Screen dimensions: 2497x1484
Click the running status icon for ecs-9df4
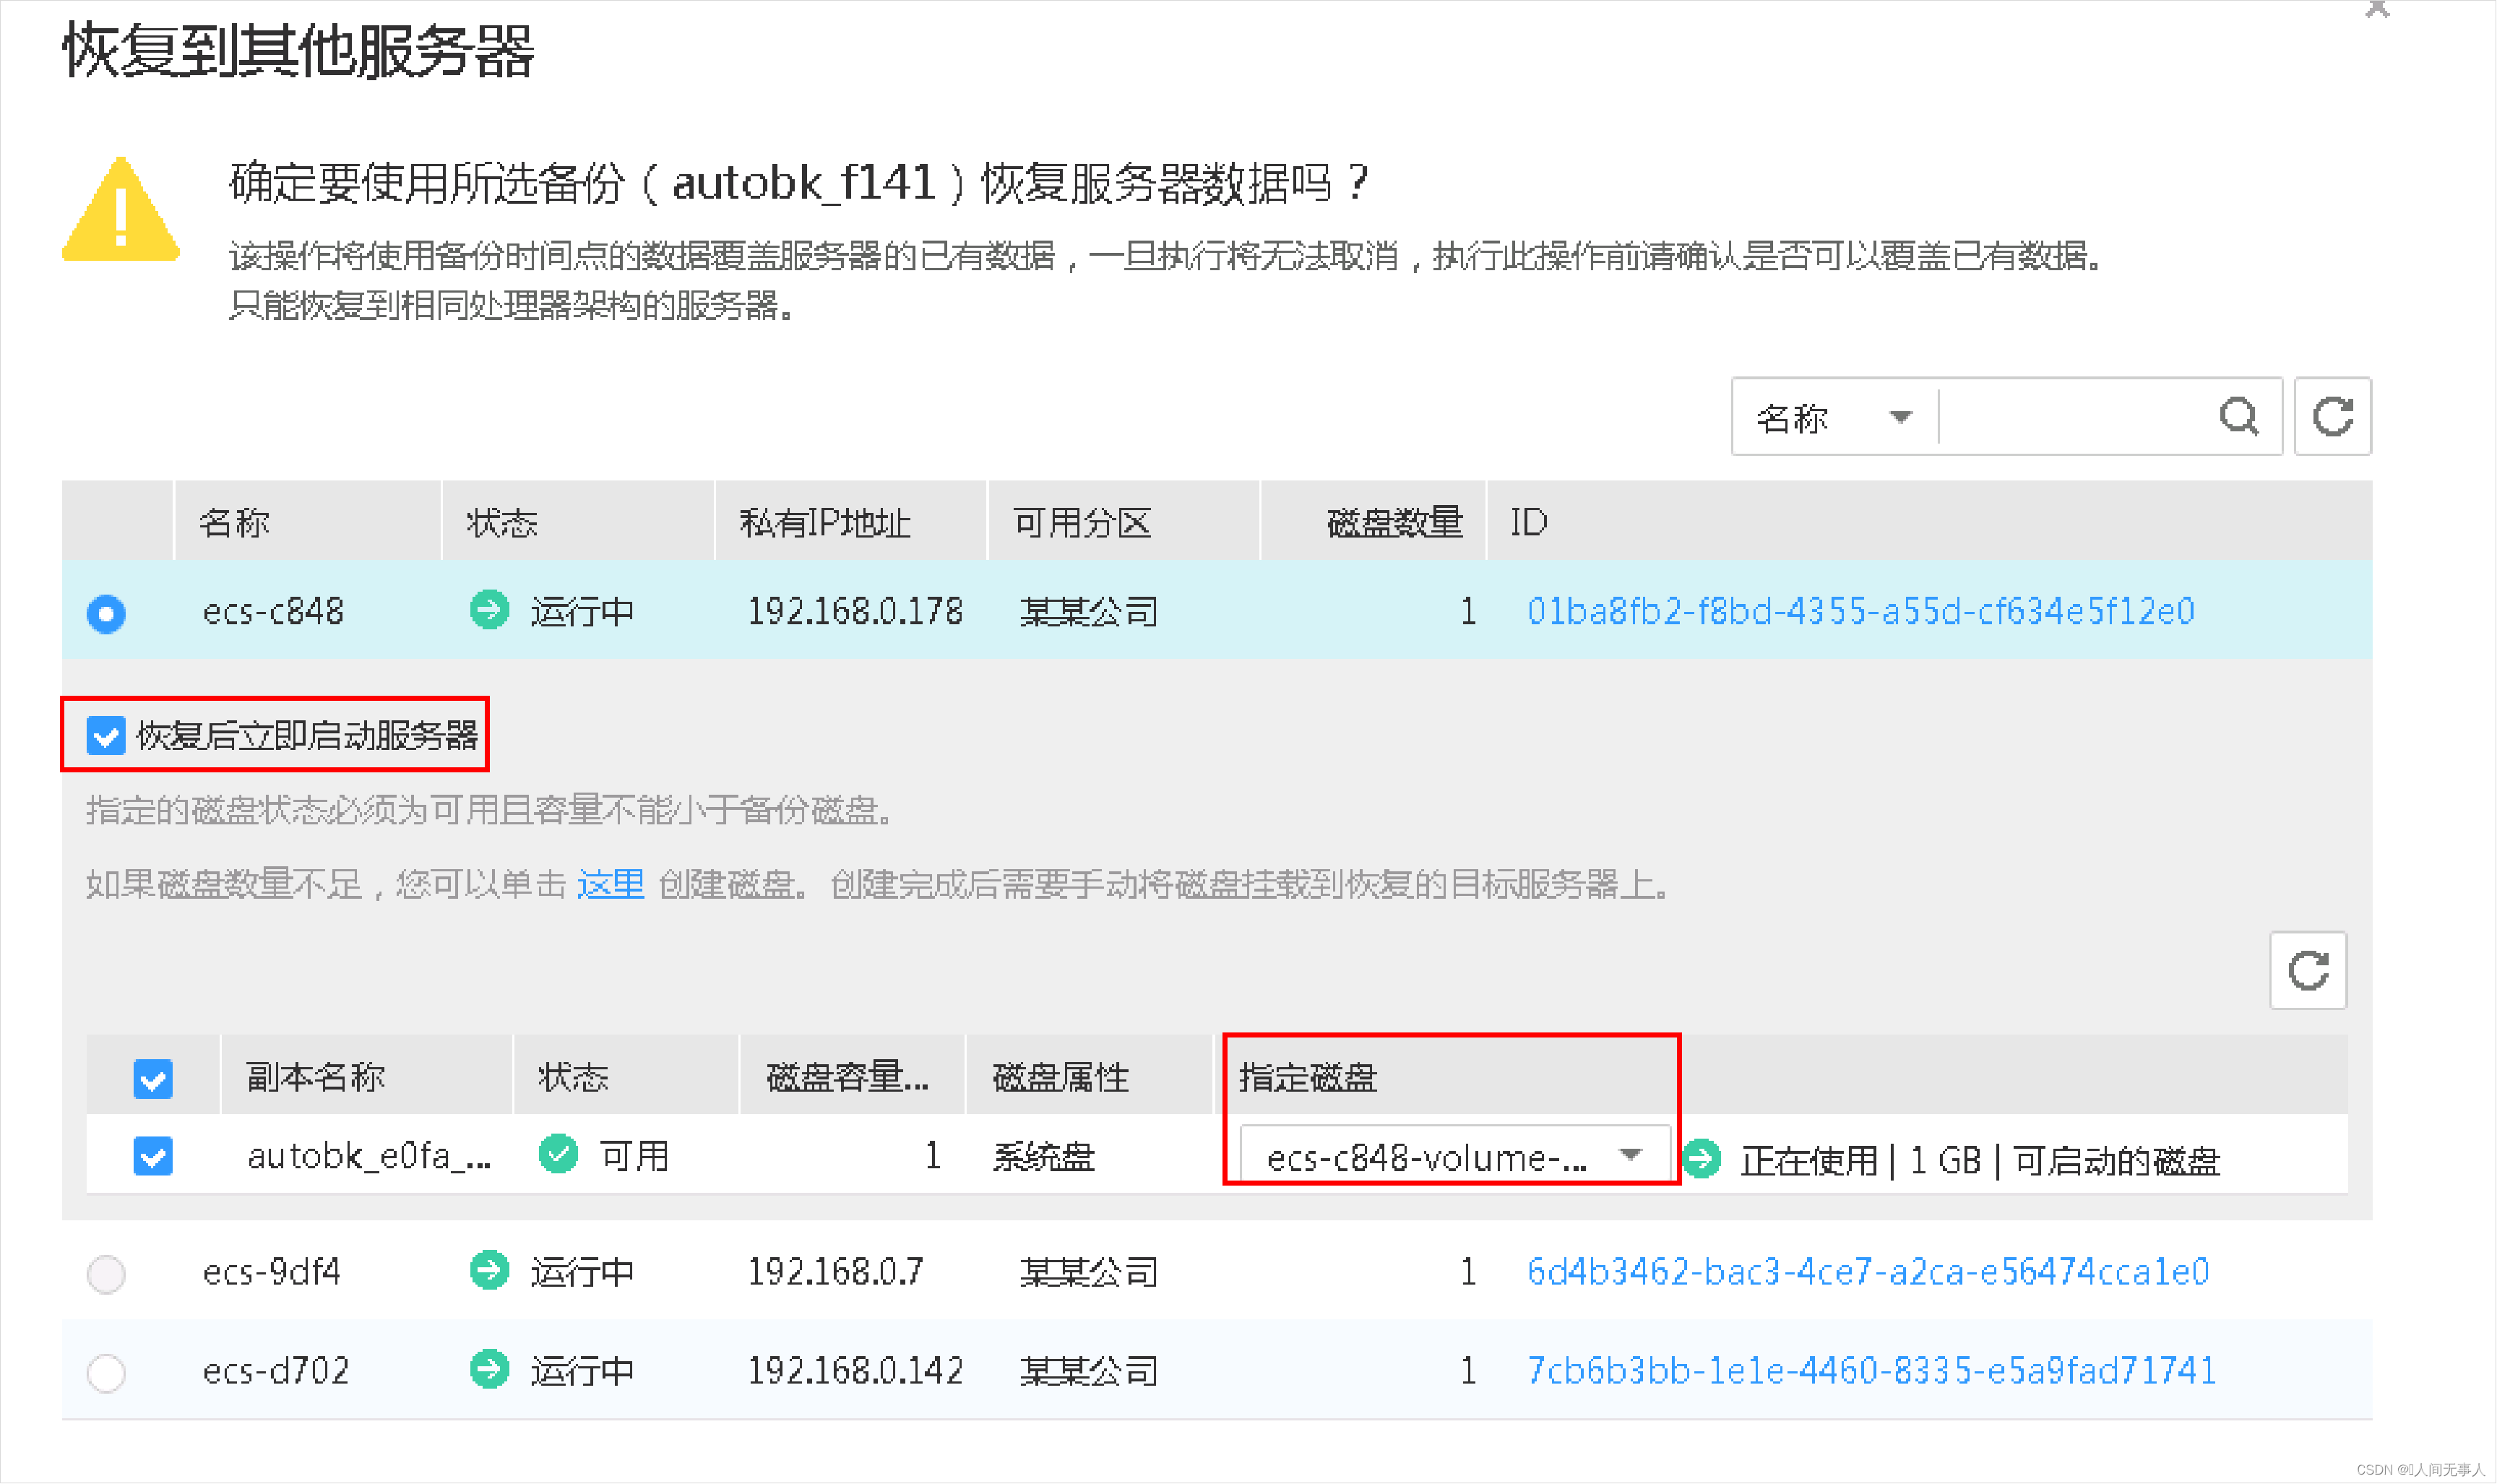(489, 1271)
